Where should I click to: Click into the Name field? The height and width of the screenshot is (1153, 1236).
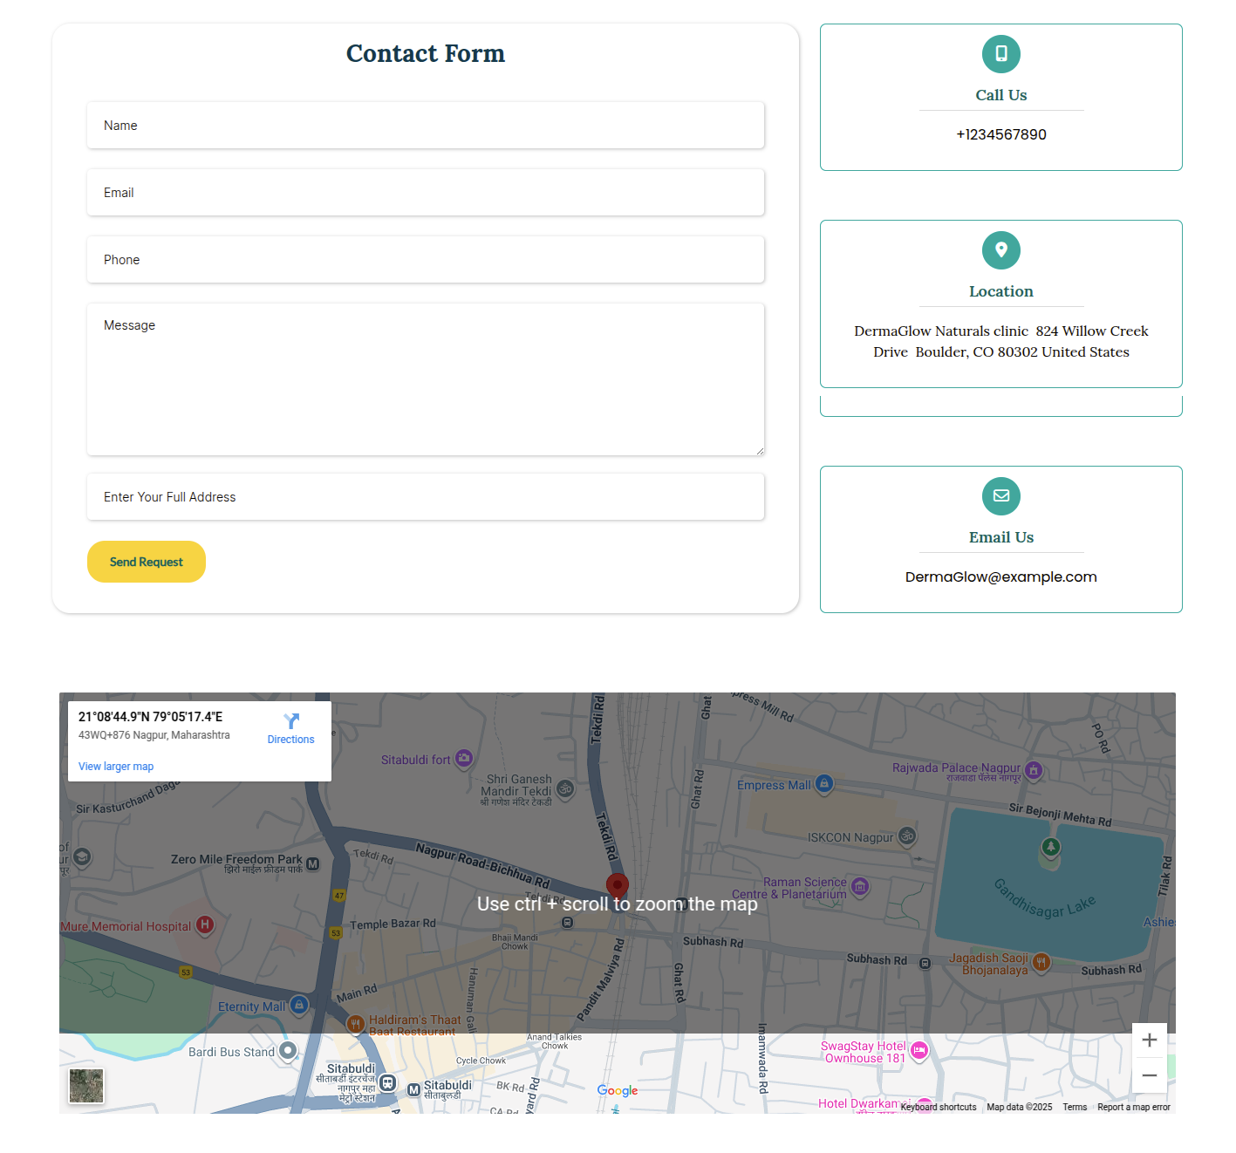(x=426, y=126)
